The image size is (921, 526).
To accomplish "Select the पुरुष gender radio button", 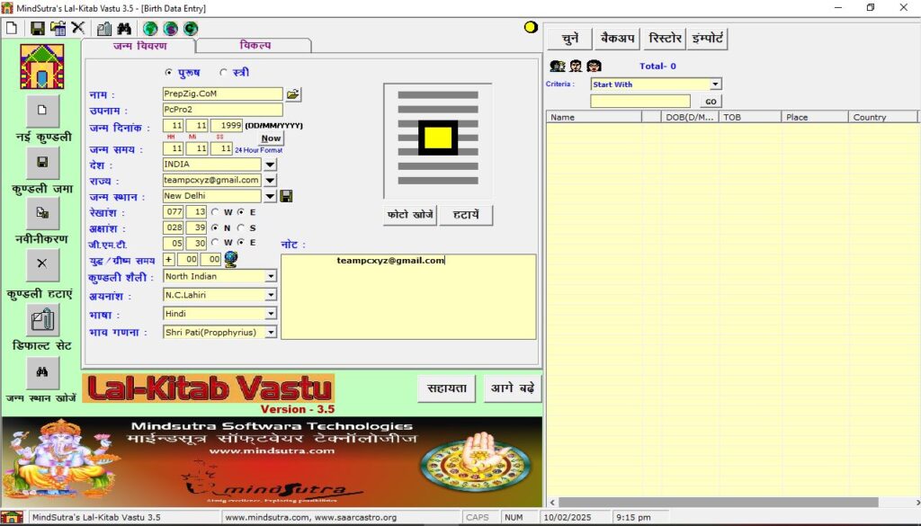I will [168, 72].
